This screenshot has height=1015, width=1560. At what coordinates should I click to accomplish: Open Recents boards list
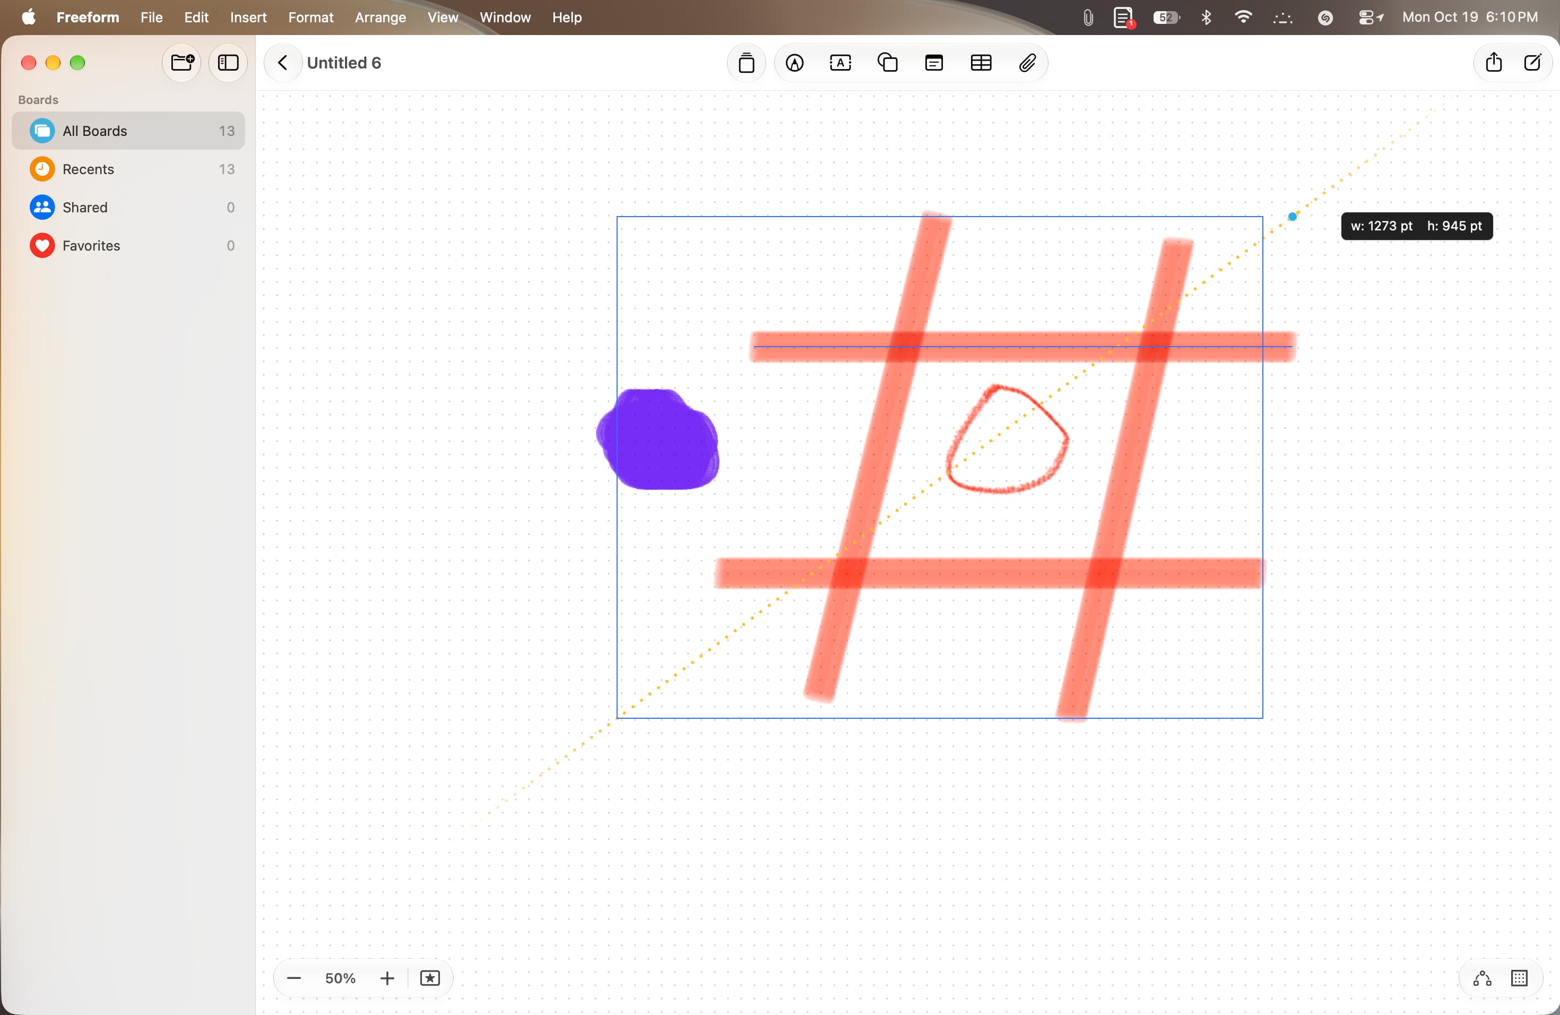tap(128, 169)
